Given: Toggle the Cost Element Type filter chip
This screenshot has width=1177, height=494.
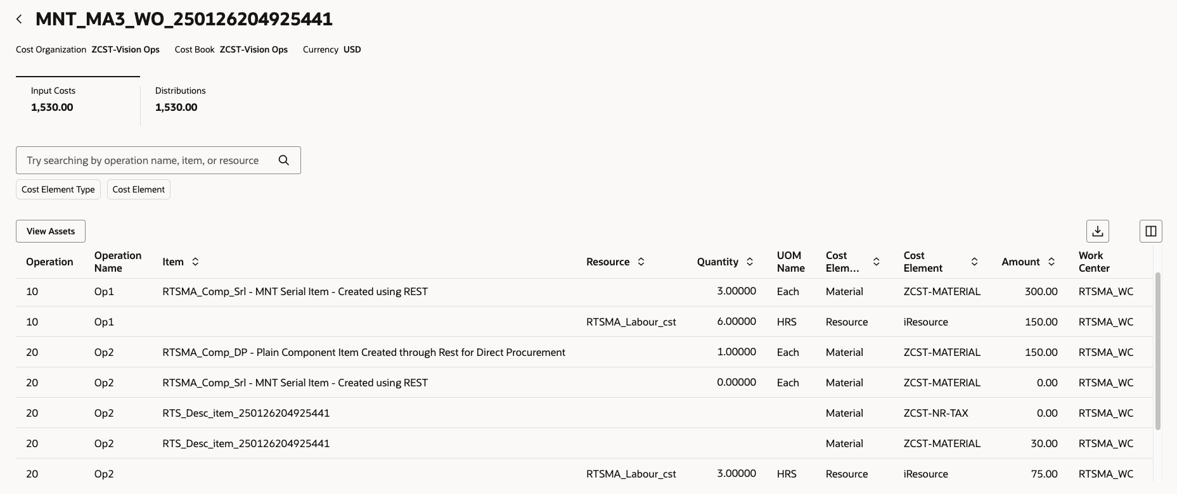Looking at the screenshot, I should pos(58,189).
